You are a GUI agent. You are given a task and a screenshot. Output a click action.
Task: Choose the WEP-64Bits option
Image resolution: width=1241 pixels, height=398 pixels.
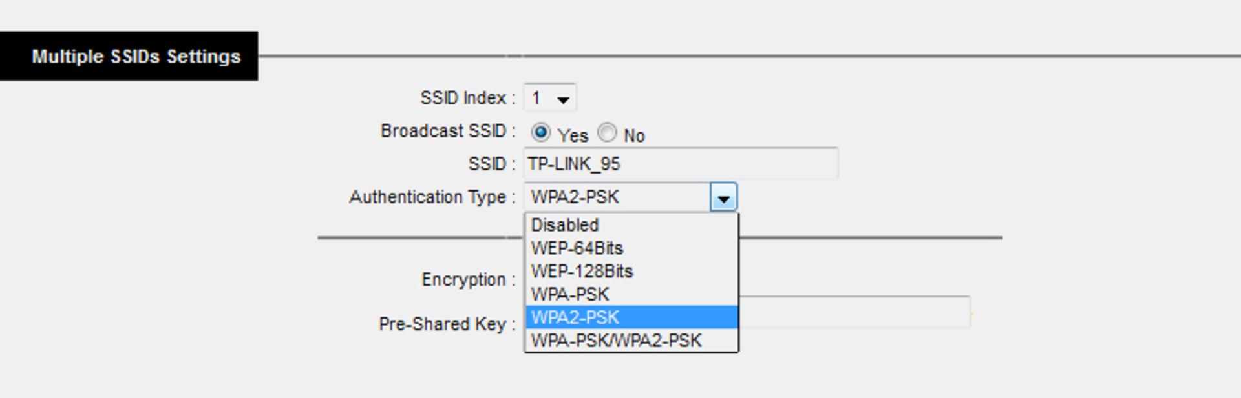pos(631,248)
